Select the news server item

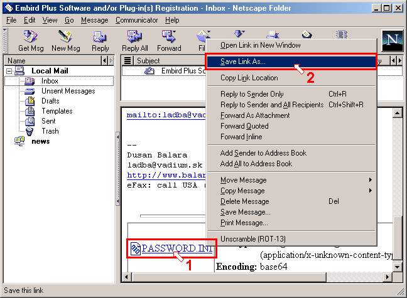(32, 141)
